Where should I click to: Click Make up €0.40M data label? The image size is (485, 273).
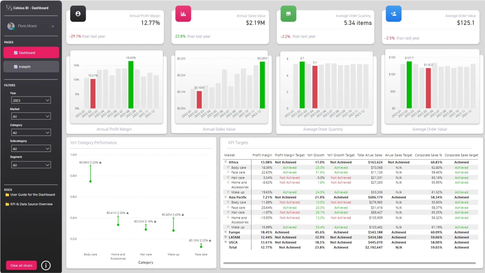(173, 215)
